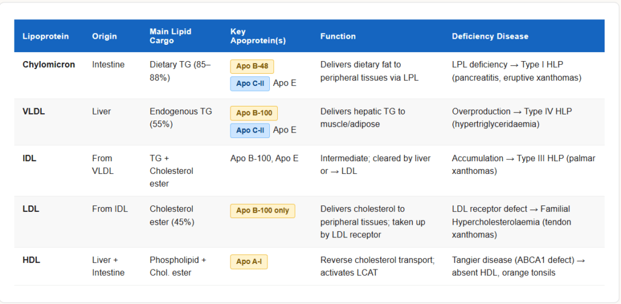Select the Function column header
Screen dimensions: 621x304
pos(338,36)
